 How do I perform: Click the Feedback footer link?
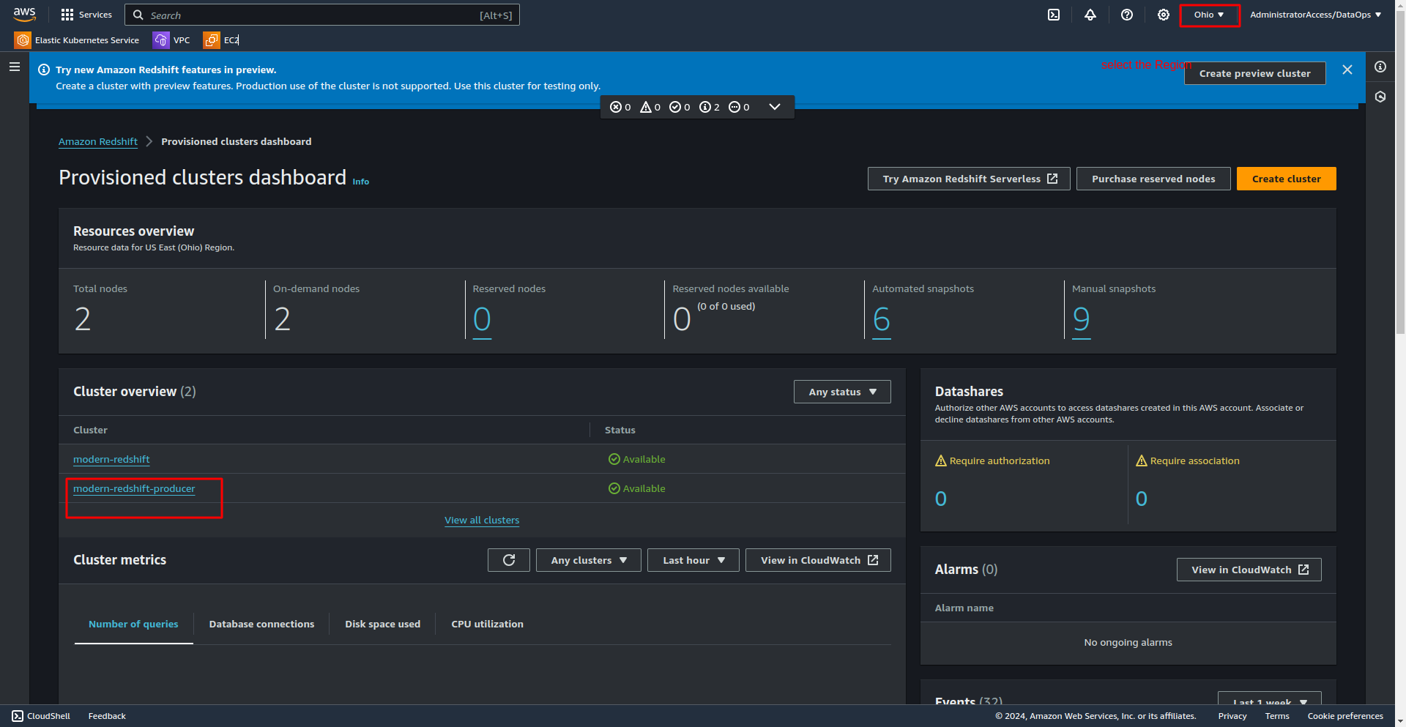coord(107,716)
